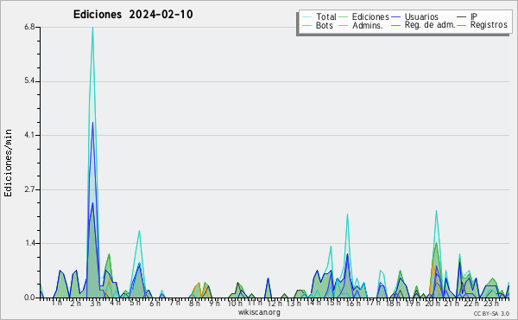Select the 'Usuarios' legend entry
Image resolution: width=518 pixels, height=320 pixels.
pos(421,16)
